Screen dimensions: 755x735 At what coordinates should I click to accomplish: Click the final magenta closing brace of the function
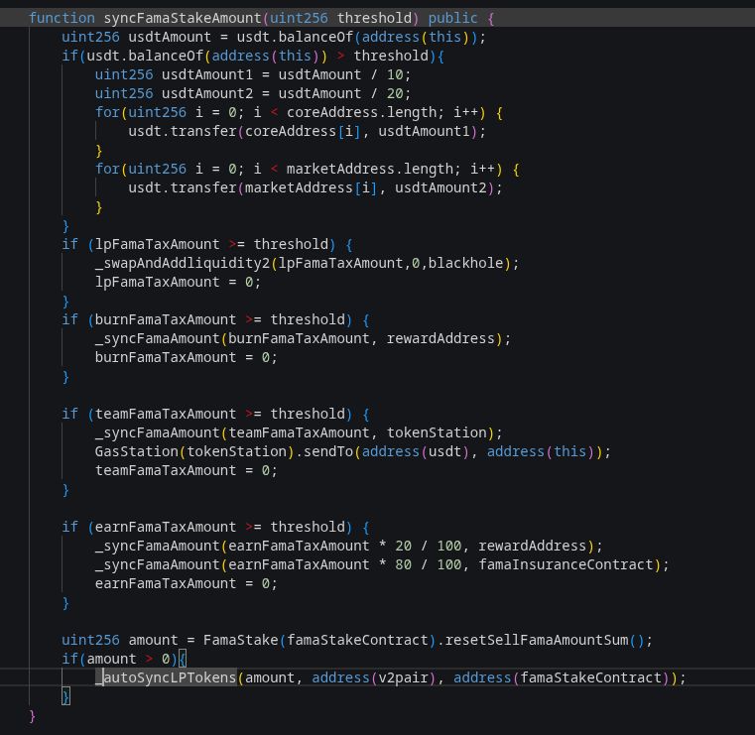click(x=33, y=717)
